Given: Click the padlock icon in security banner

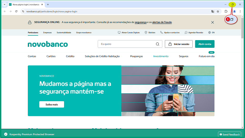Looking at the screenshot, I should (x=30, y=22).
